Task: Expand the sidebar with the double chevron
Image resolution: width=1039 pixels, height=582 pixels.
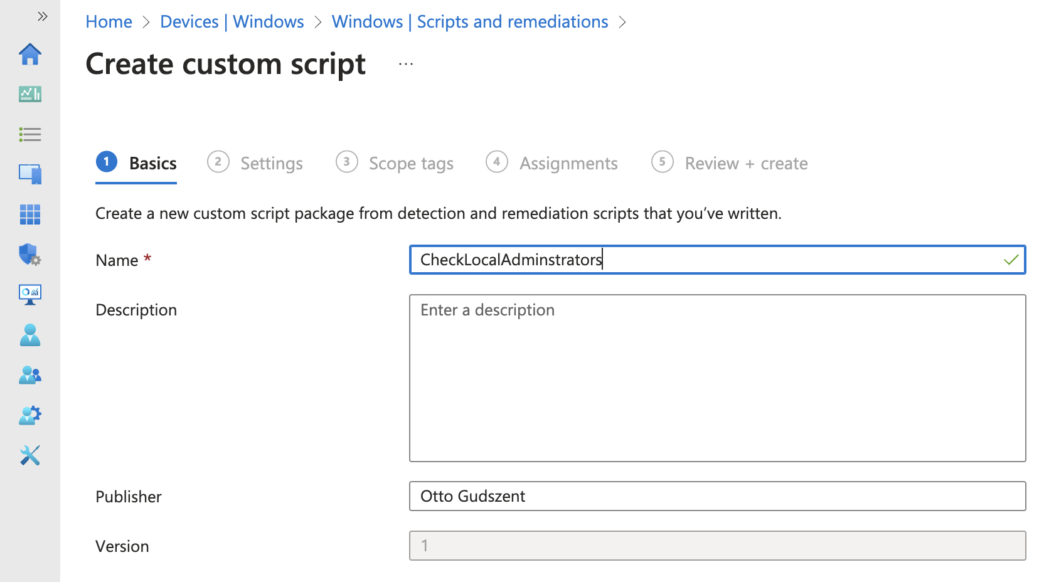Action: click(x=42, y=16)
